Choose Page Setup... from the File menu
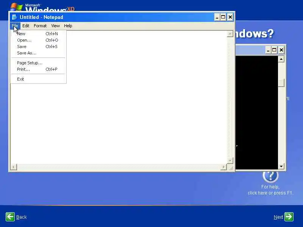The image size is (303, 227). [x=38, y=63]
